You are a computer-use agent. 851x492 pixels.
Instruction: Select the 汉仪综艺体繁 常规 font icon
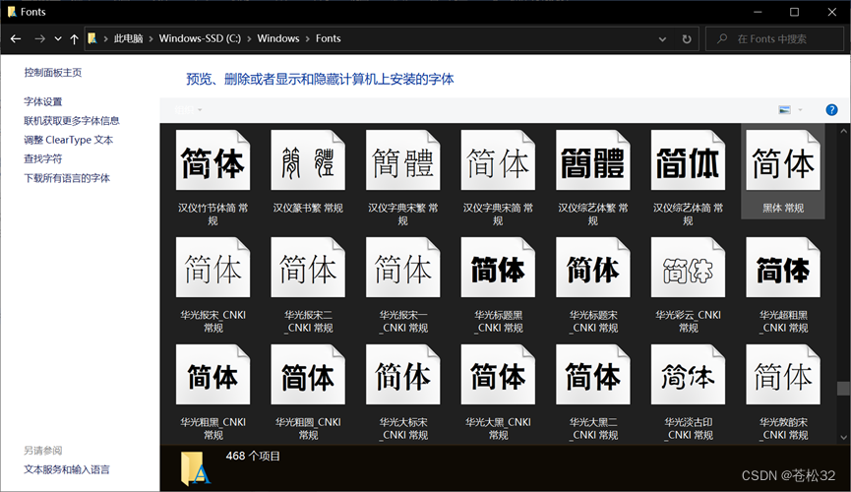[592, 160]
